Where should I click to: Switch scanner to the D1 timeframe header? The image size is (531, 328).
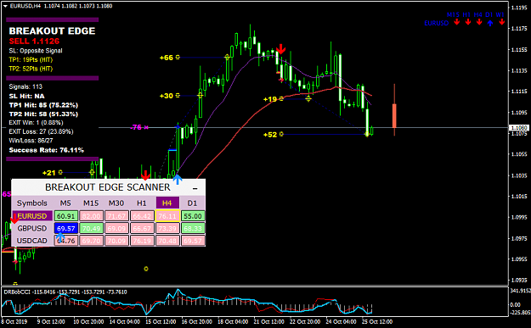point(192,203)
